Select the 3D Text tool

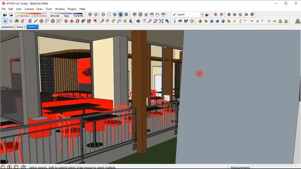pos(131,21)
